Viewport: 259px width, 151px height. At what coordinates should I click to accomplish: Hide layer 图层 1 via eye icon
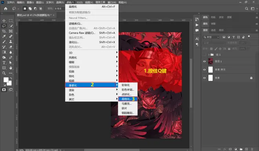coord(204,62)
